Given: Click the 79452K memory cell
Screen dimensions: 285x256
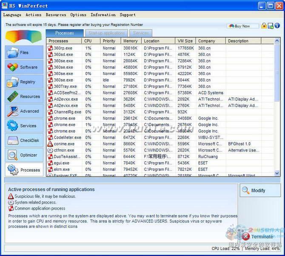Looking at the screenshot, I should pyautogui.click(x=130, y=169).
